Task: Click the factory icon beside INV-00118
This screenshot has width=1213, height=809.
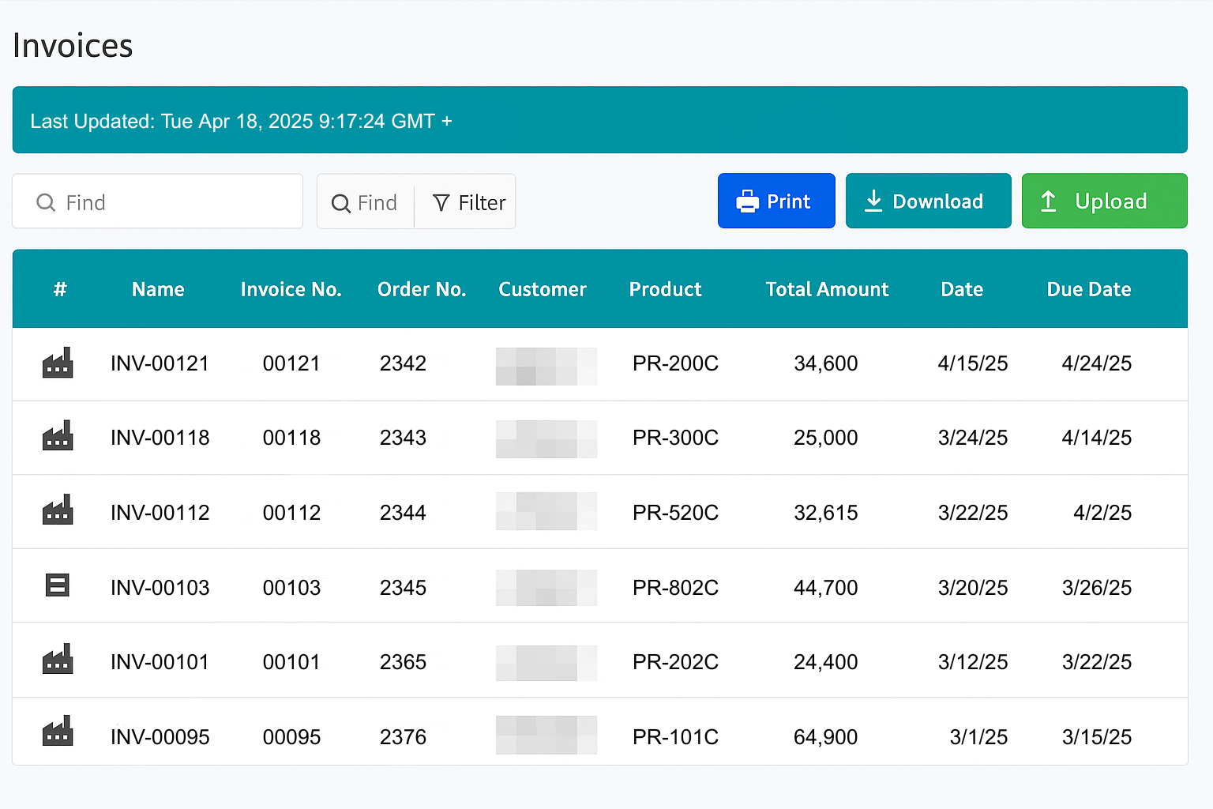Action: point(58,436)
